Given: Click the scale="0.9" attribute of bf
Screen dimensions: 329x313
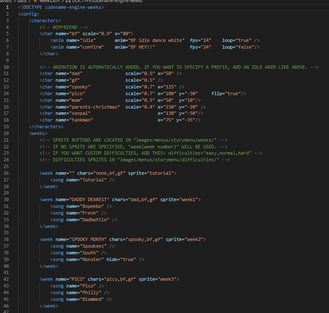Looking at the screenshot, I should 97,34.
